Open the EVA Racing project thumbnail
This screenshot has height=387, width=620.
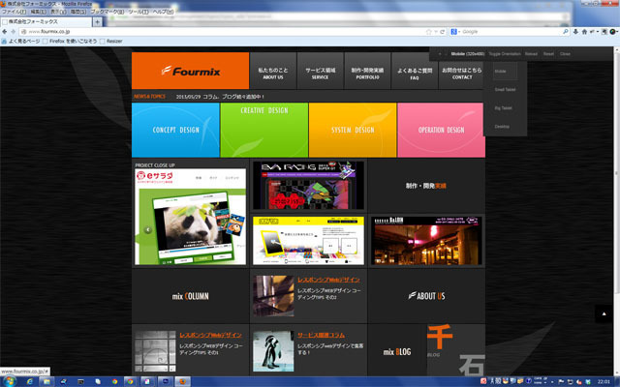[307, 184]
